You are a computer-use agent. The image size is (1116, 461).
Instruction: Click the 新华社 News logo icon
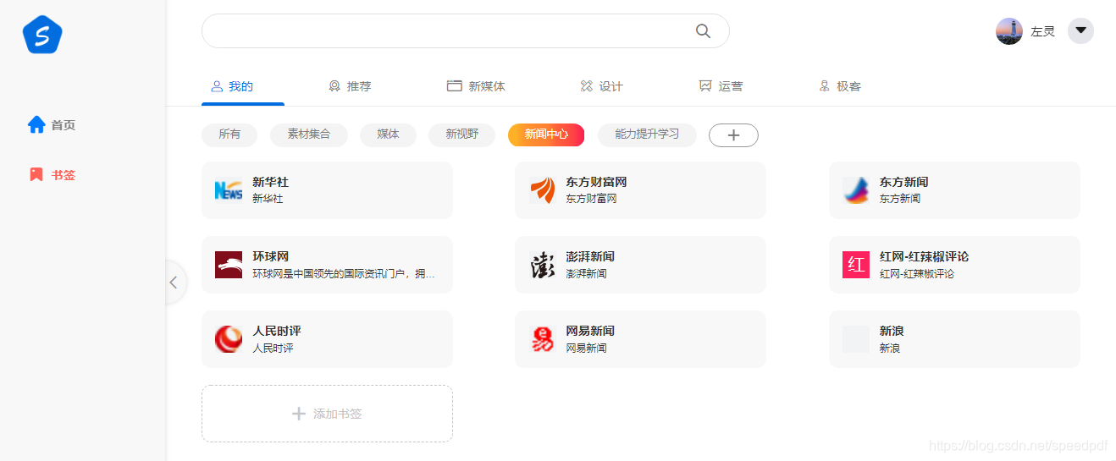[x=229, y=190]
